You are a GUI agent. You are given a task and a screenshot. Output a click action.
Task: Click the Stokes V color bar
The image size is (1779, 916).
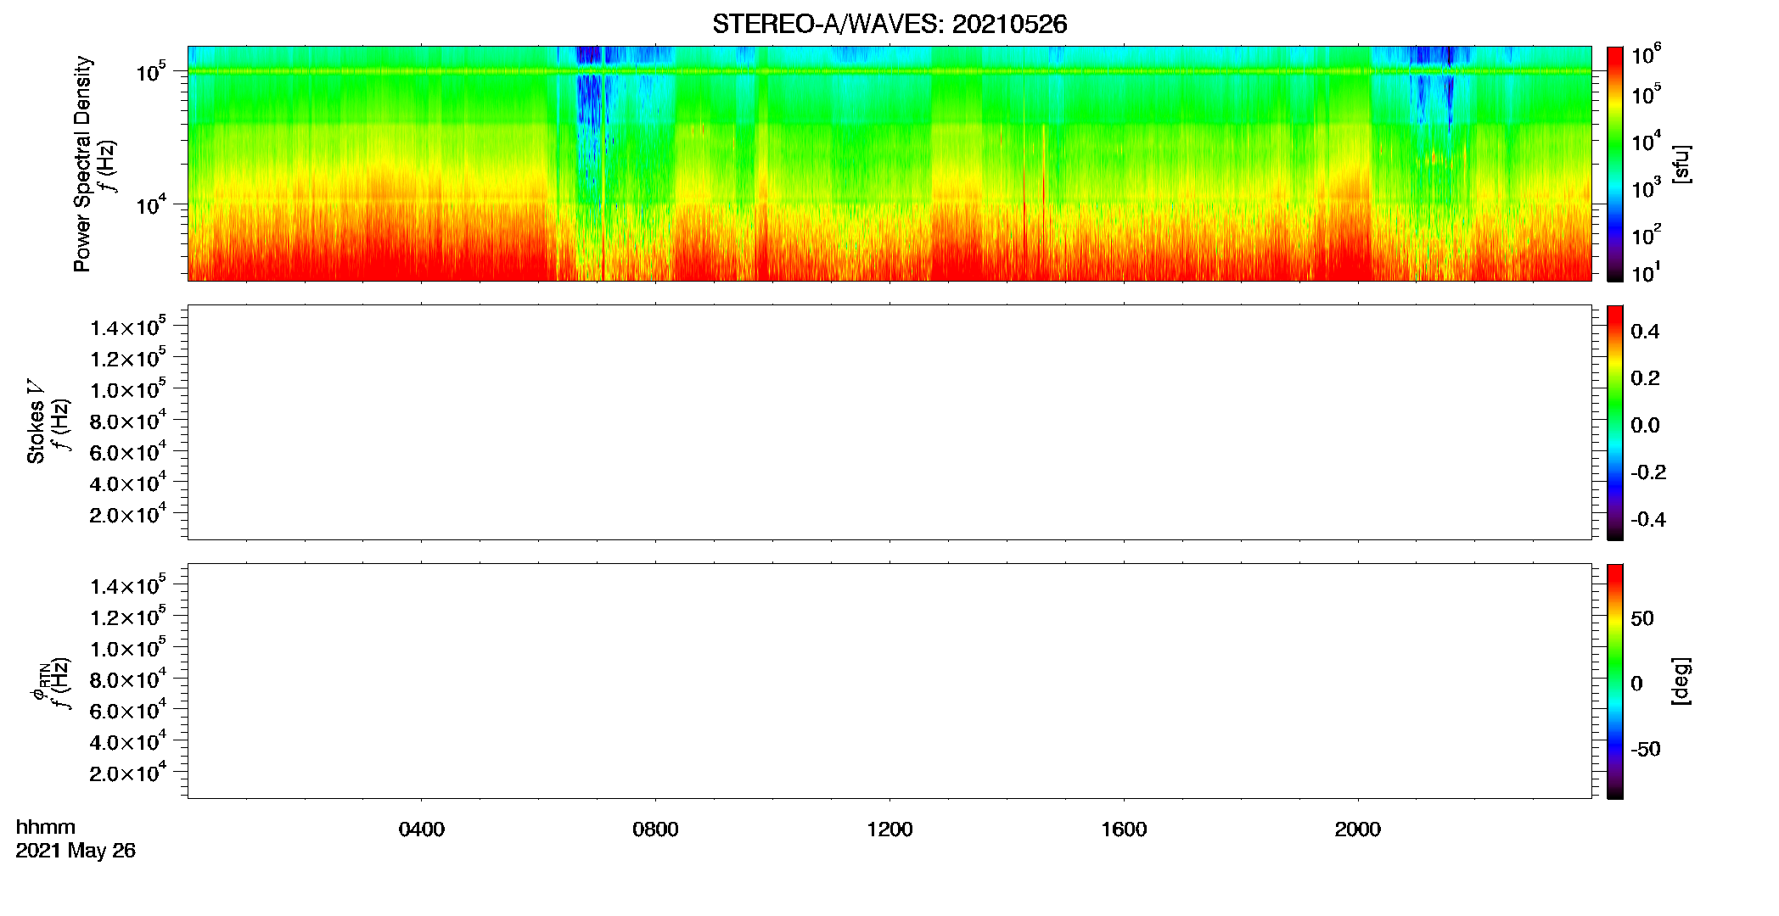[1615, 422]
